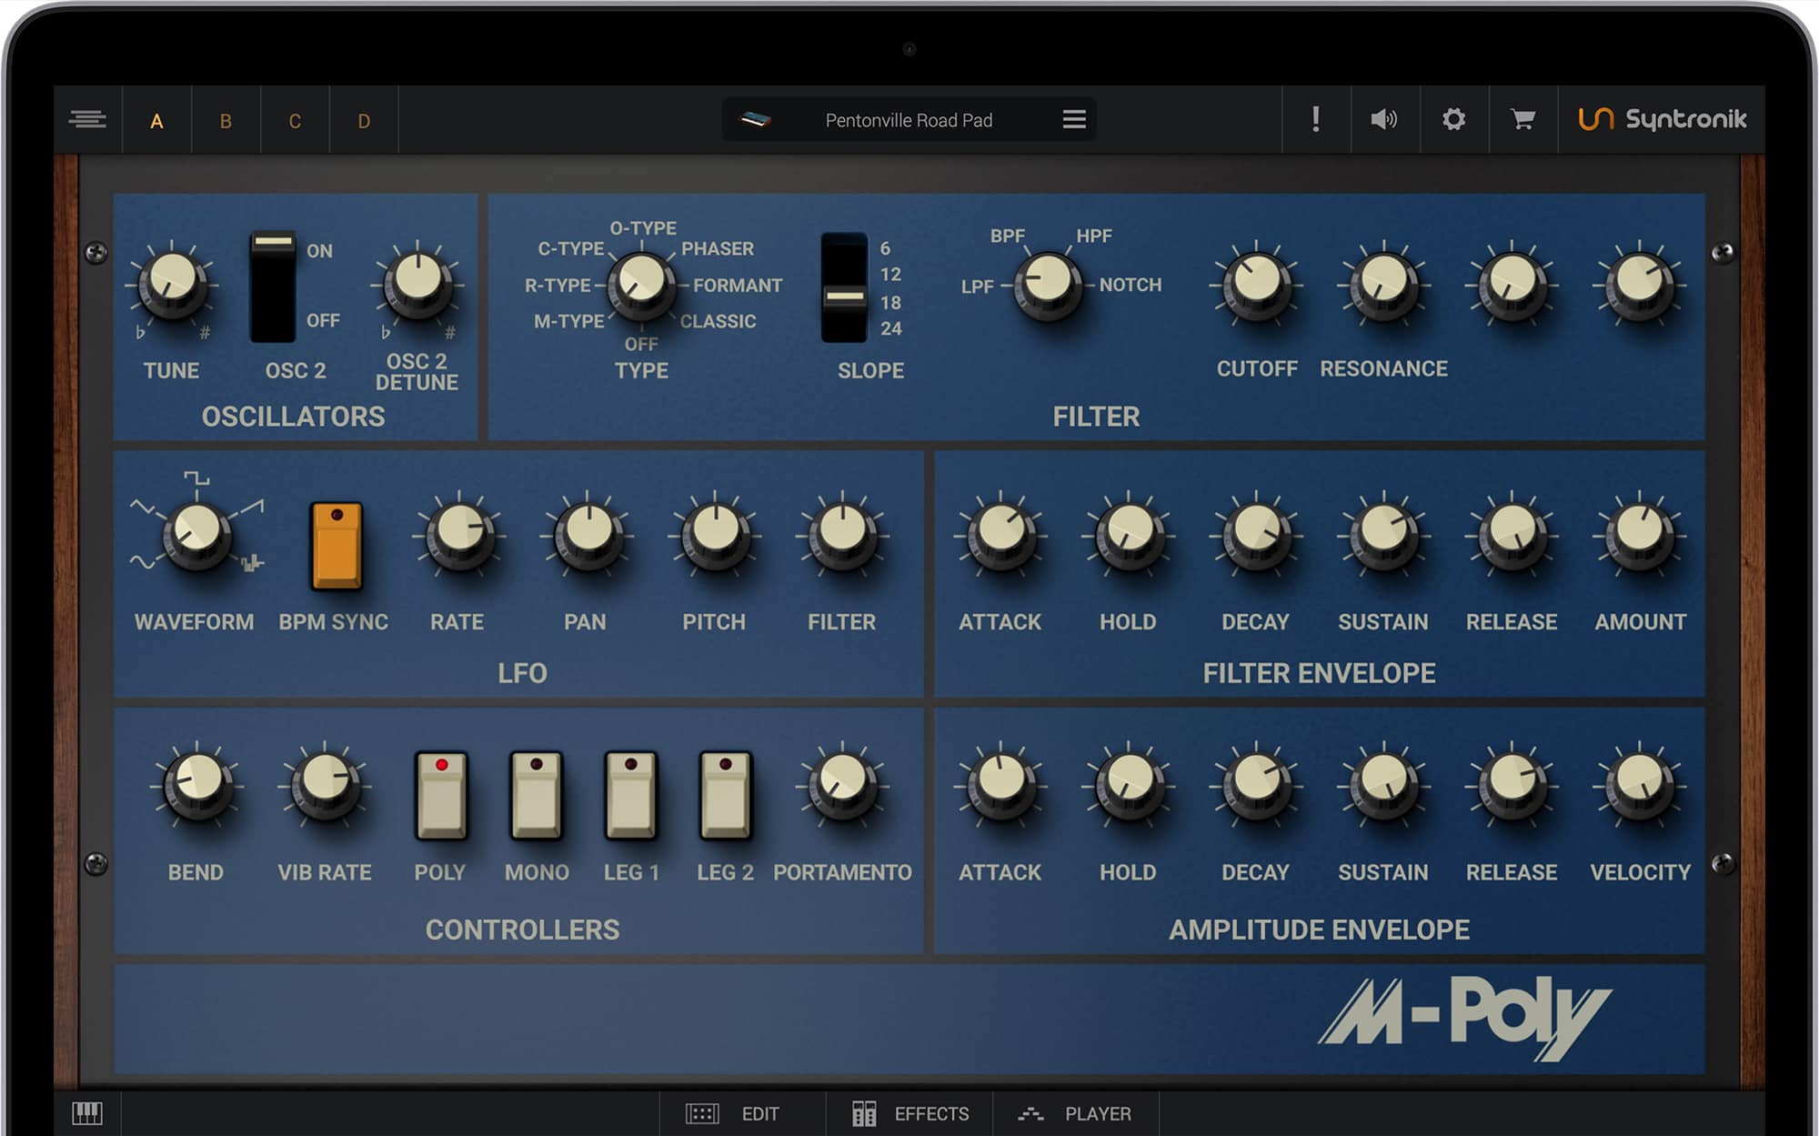Open the preset hamburger menu
Screen dimensions: 1819x1136
click(x=1074, y=119)
